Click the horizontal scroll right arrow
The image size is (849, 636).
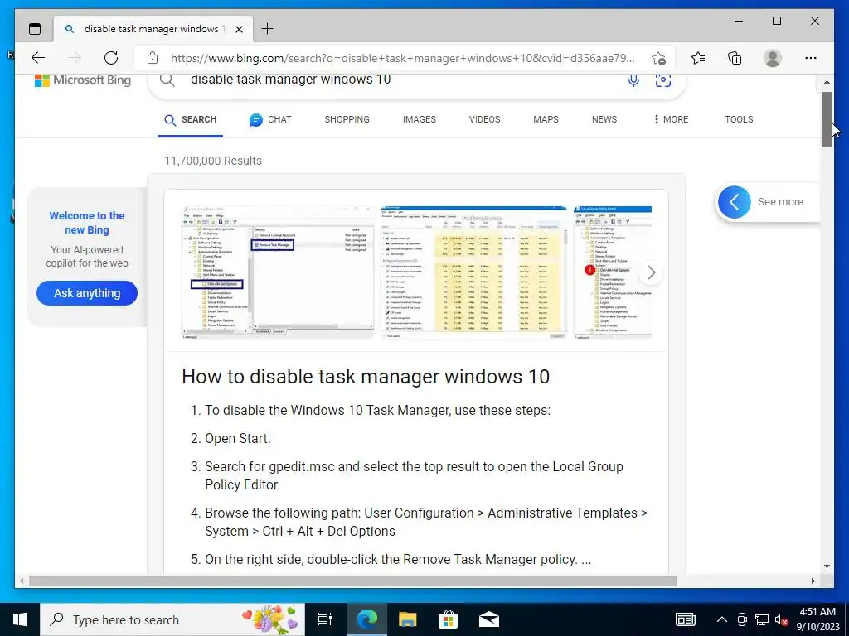point(813,581)
